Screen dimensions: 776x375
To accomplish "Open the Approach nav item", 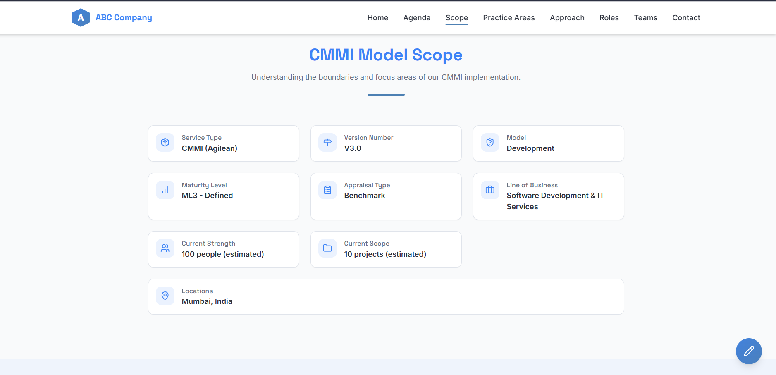I will coord(567,18).
